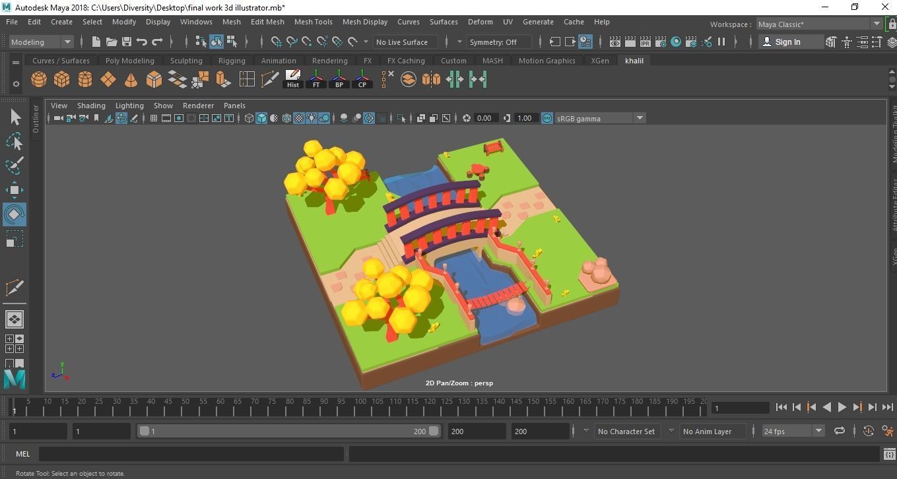Click the viewport gamma value 1.00 field
The width and height of the screenshot is (897, 479).
(x=525, y=118)
